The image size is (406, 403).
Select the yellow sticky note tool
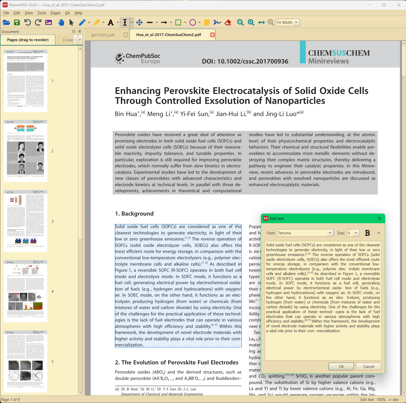[207, 22]
